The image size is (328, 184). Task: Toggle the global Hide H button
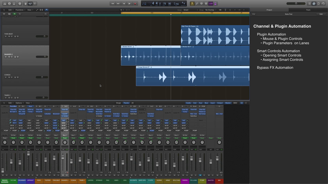point(15,14)
